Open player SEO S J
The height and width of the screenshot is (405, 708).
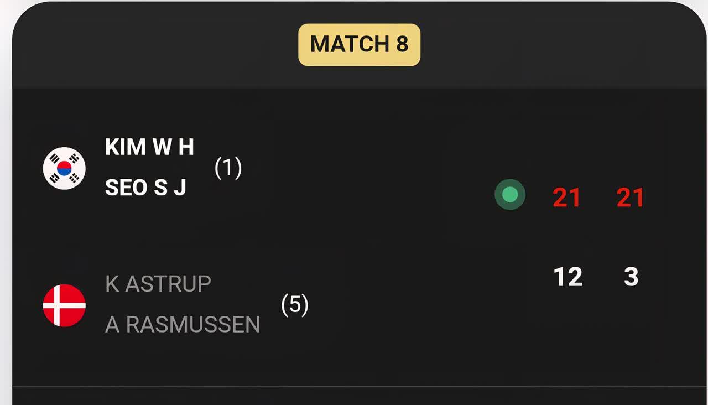point(145,188)
